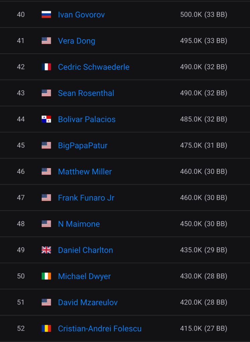250x342 pixels.
Task: View Bolivar Palacios player page
Action: [87, 119]
